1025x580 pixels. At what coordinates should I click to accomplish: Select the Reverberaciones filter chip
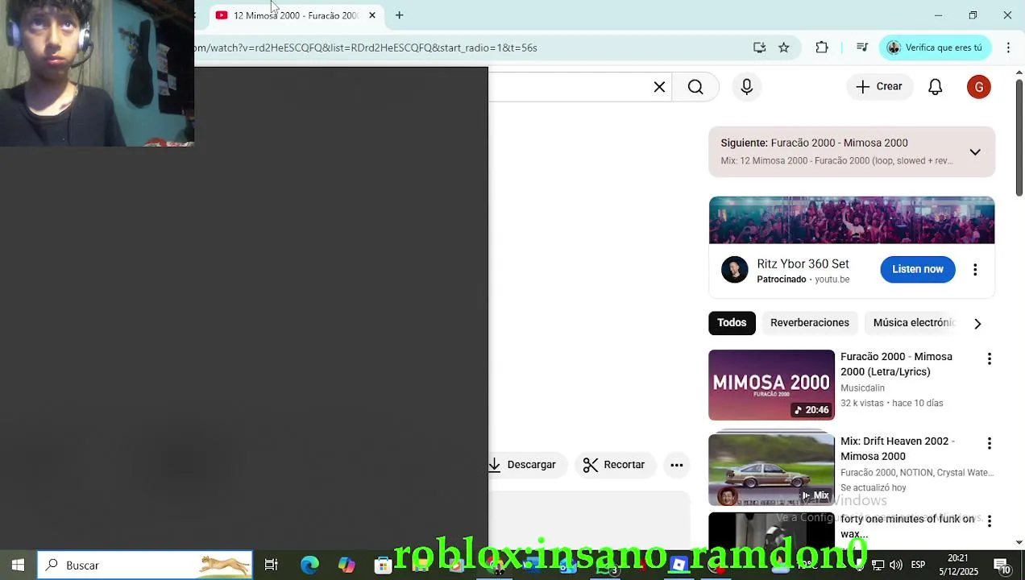pos(810,323)
